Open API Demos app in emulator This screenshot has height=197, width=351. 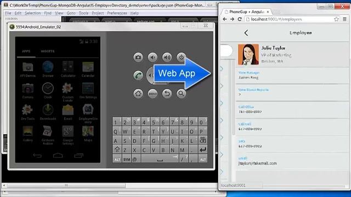[28, 69]
